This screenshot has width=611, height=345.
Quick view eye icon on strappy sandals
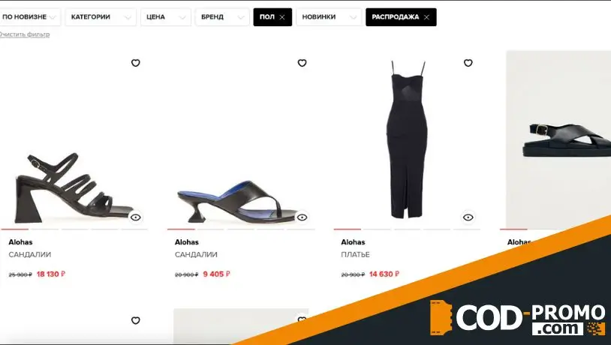tap(136, 217)
